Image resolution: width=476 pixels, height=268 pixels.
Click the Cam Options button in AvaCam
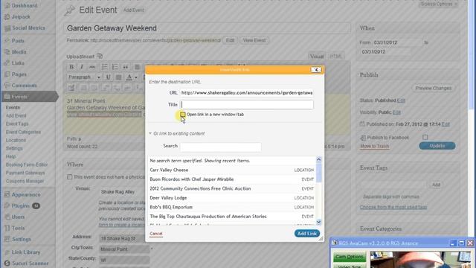pyautogui.click(x=350, y=257)
